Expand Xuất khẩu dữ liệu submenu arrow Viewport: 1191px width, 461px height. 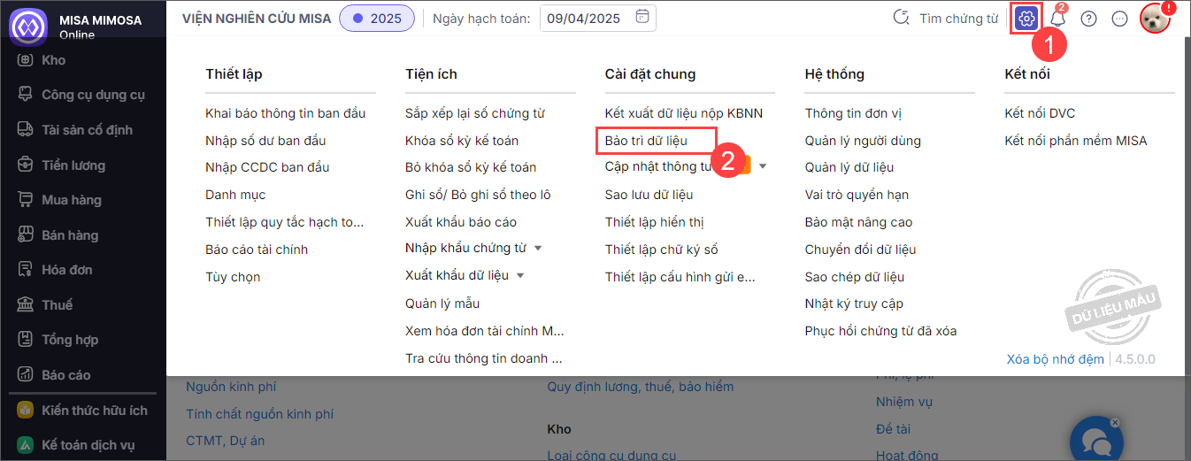point(520,276)
